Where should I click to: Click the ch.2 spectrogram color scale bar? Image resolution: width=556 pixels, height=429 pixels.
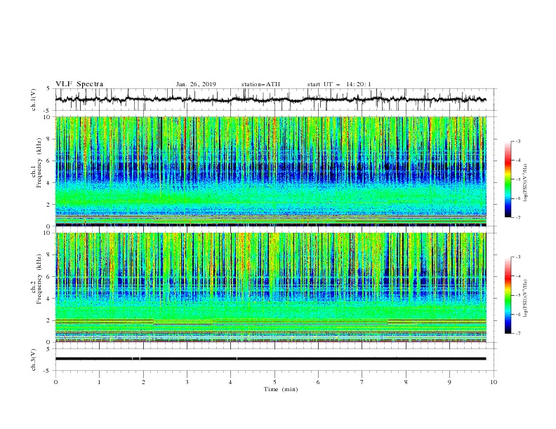point(508,295)
